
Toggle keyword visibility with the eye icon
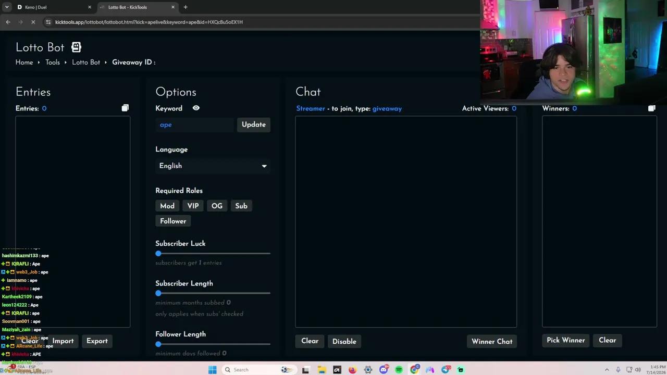point(196,108)
